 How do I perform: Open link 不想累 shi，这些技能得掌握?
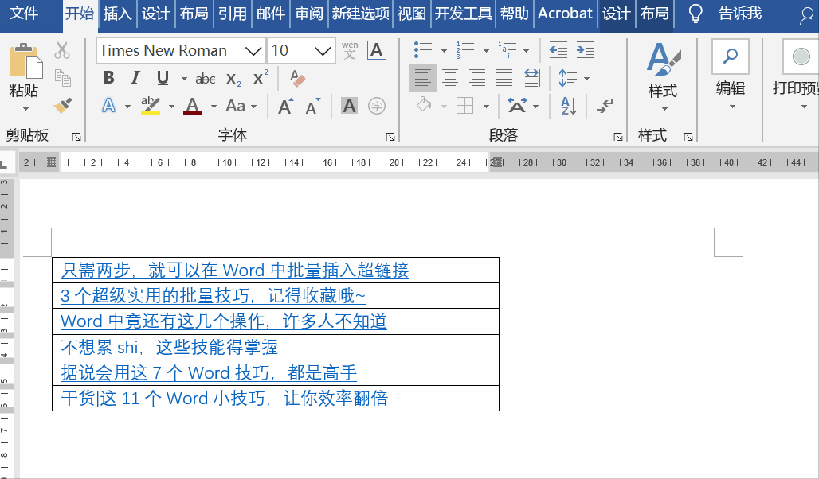(x=169, y=347)
